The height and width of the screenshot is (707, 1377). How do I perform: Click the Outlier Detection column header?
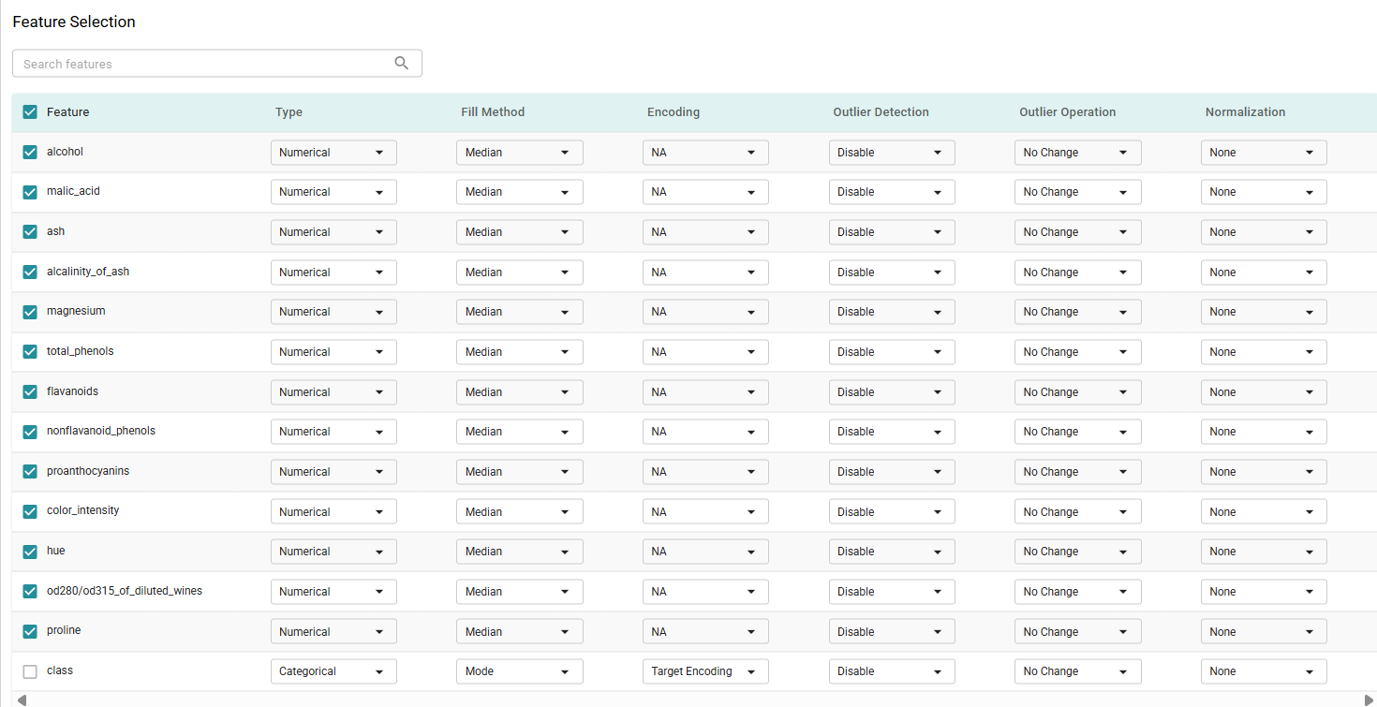pos(881,112)
